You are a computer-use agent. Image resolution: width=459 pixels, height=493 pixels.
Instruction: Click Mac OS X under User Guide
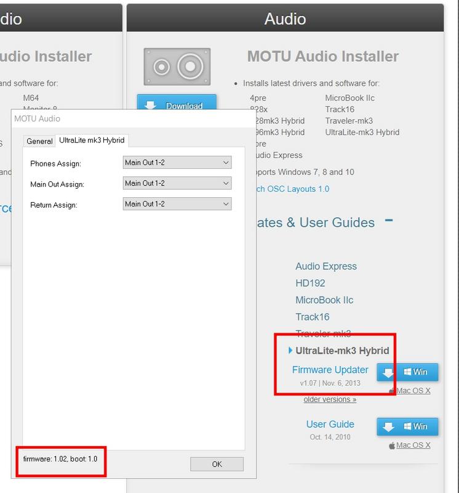tap(413, 445)
